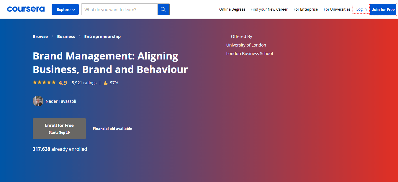Click Nader Tavassoli's profile photo
Screen dimensions: 398x182
pos(38,101)
